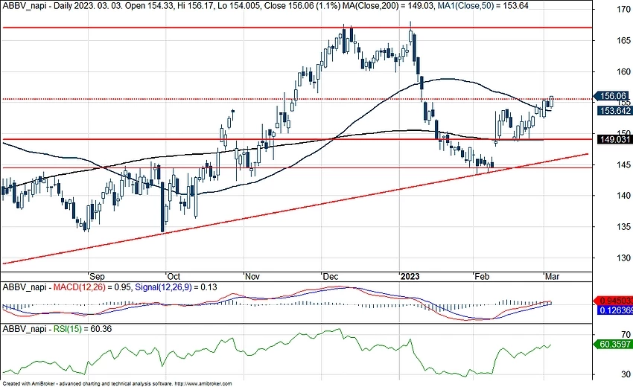
Task: Click the Nov label on time axis
Action: click(x=252, y=276)
